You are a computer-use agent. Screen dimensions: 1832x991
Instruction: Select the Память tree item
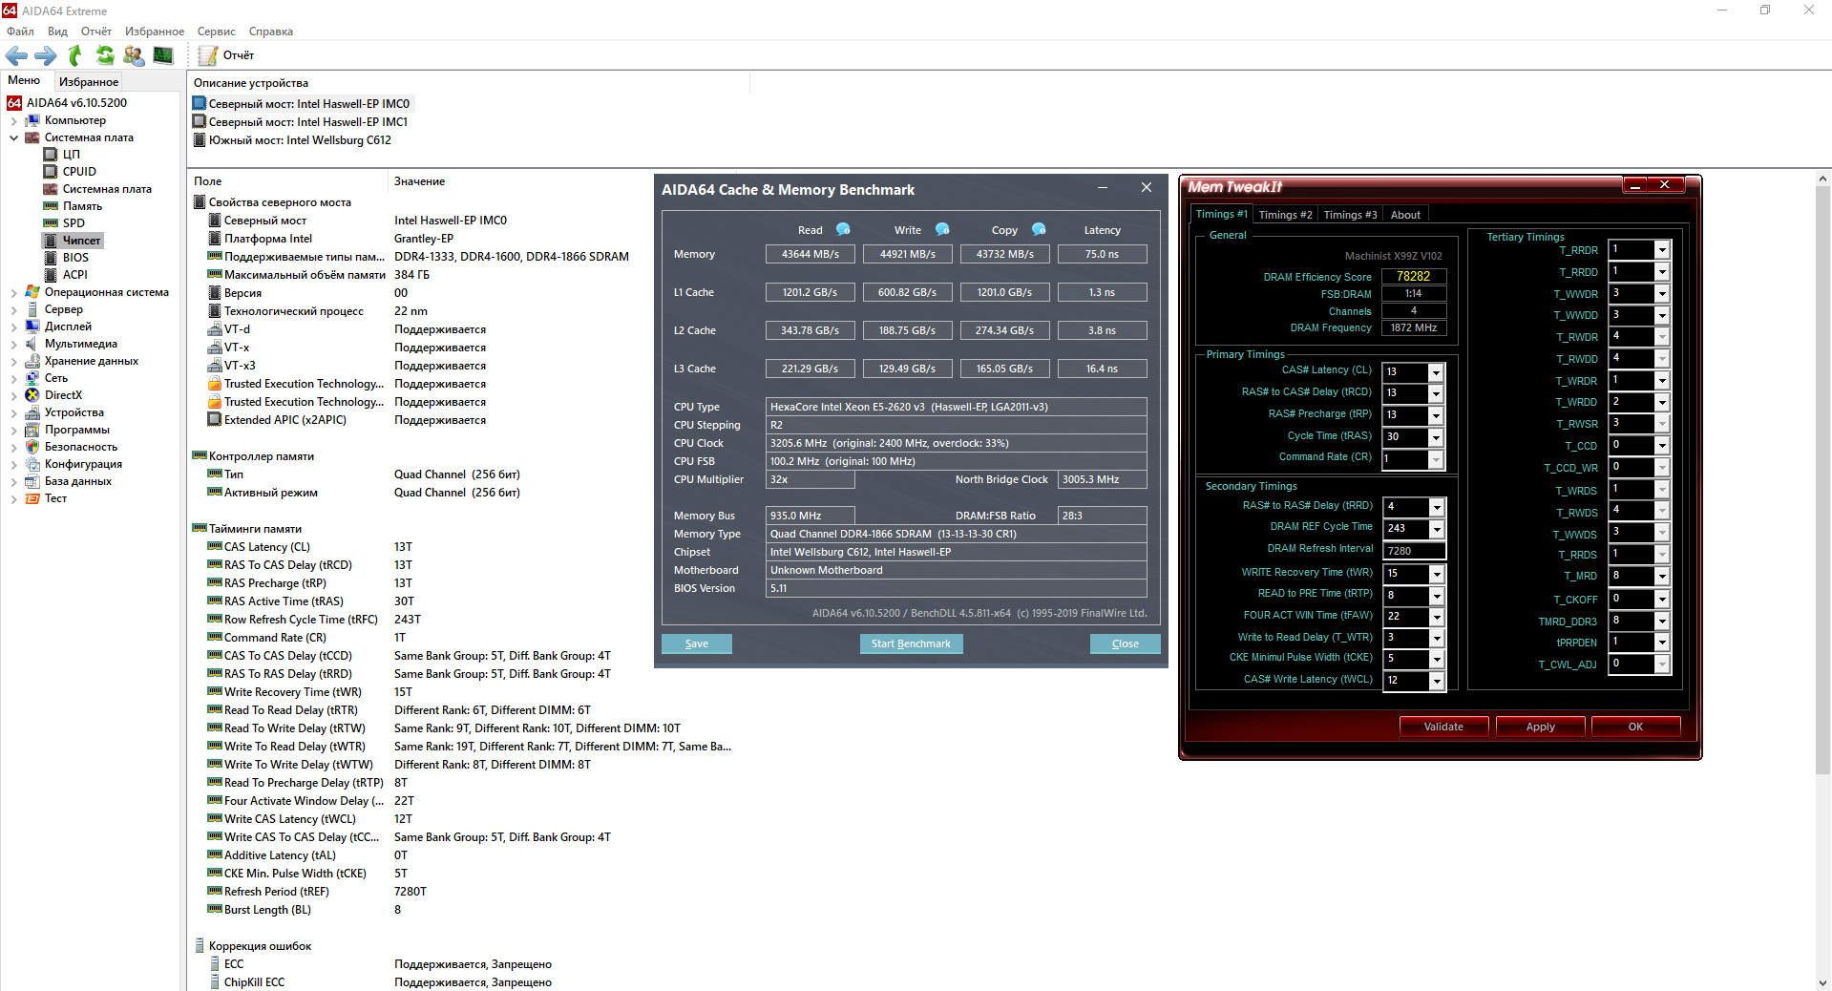pos(82,206)
